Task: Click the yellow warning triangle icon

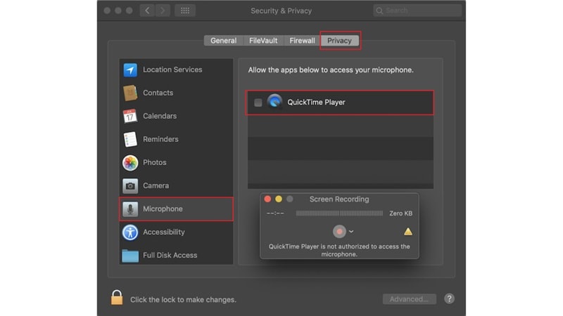Action: tap(408, 232)
